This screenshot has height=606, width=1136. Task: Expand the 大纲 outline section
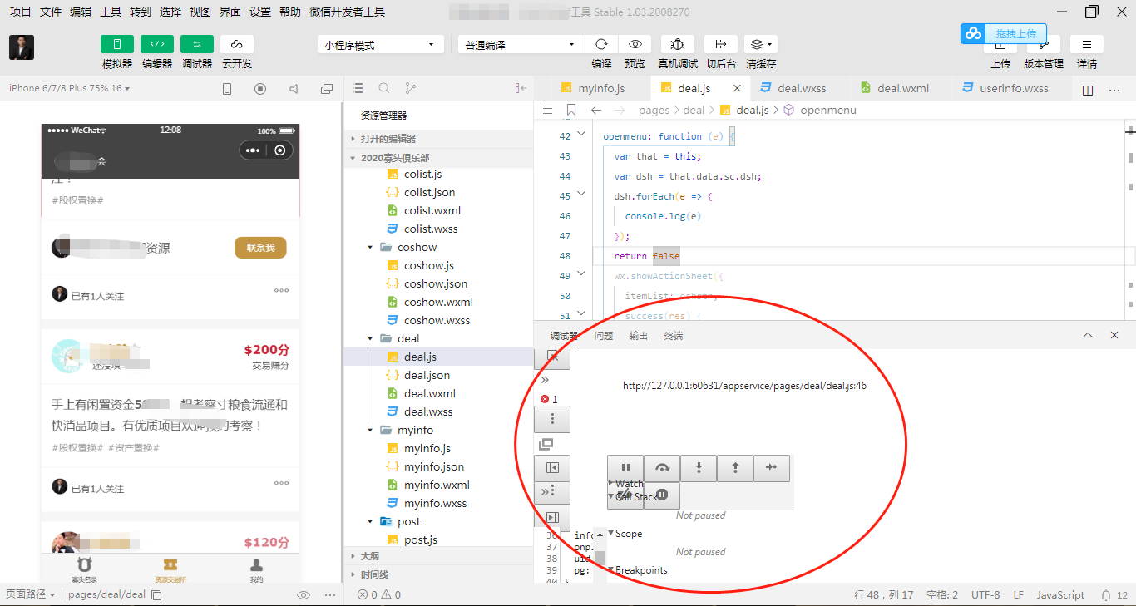438,556
